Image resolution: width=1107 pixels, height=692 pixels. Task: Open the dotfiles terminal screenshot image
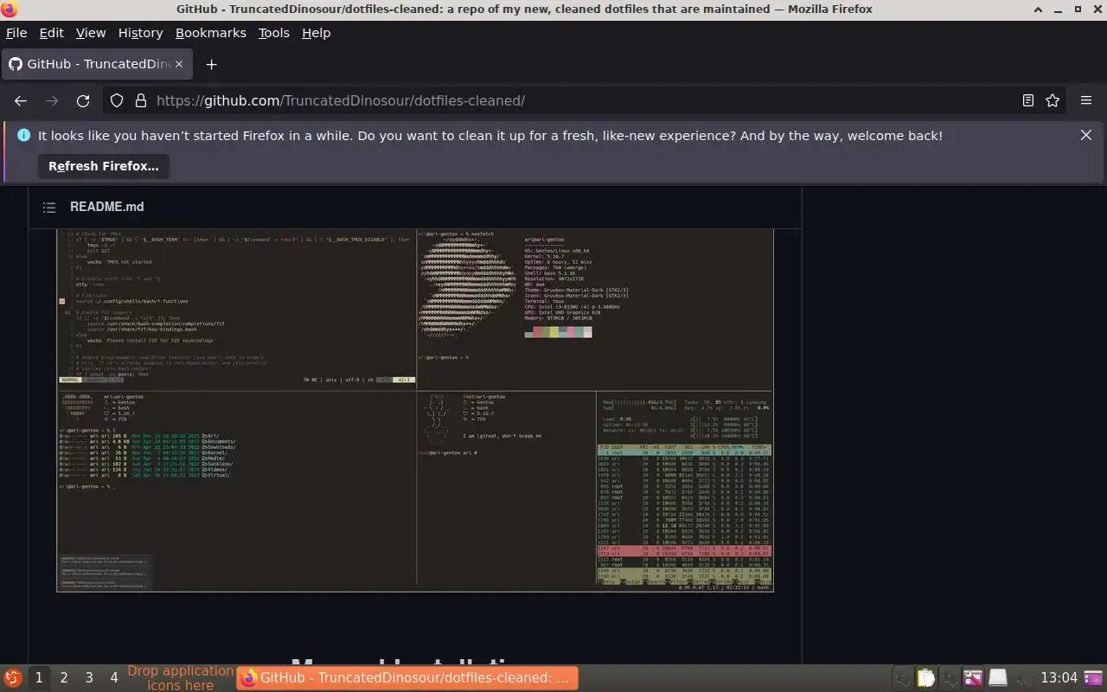click(415, 410)
